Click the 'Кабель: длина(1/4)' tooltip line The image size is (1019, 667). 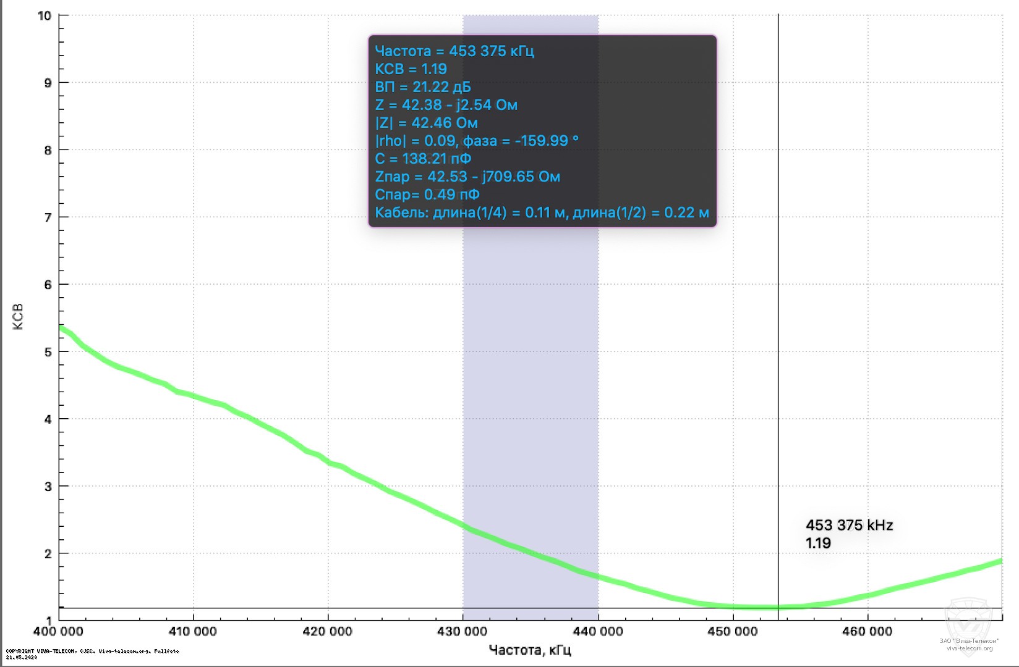(542, 212)
